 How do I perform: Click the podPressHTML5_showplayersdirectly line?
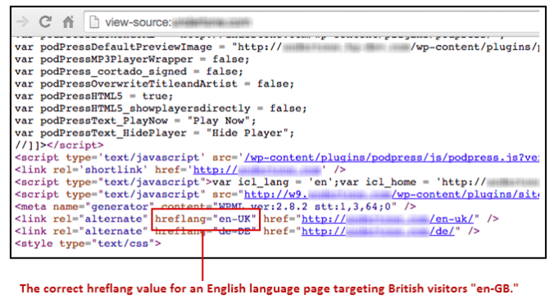tap(161, 108)
